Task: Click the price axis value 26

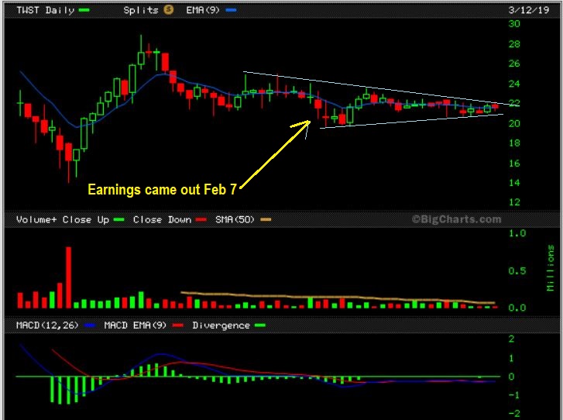Action: click(x=514, y=64)
